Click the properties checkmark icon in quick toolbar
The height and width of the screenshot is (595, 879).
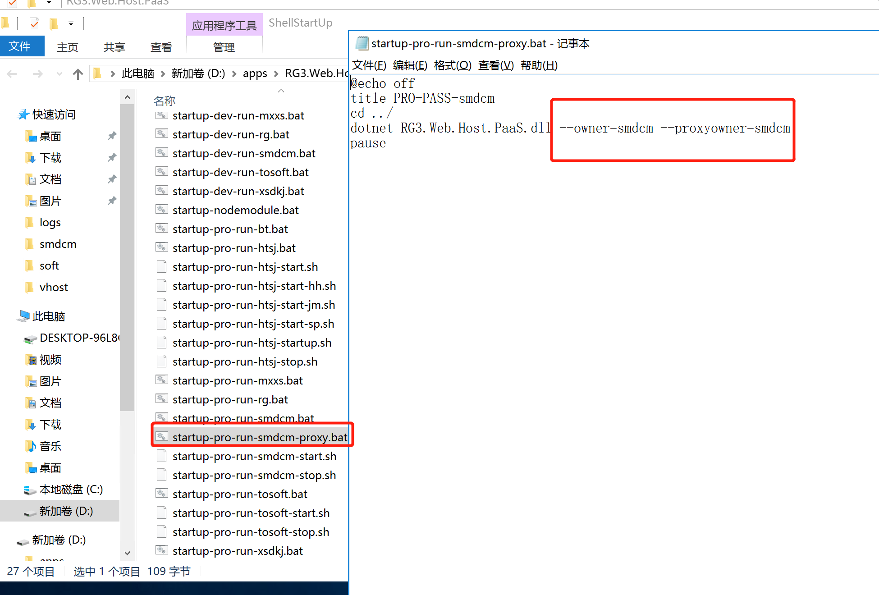point(34,23)
